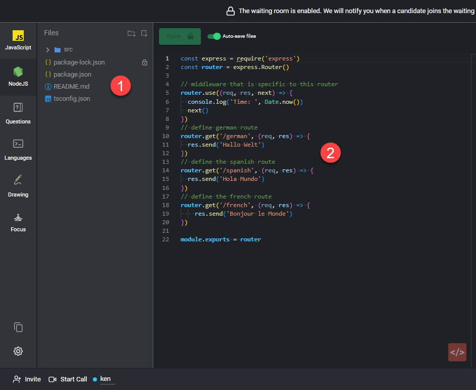Toggle Auto-save files switch
Screen dimensions: 476x390
(x=215, y=36)
